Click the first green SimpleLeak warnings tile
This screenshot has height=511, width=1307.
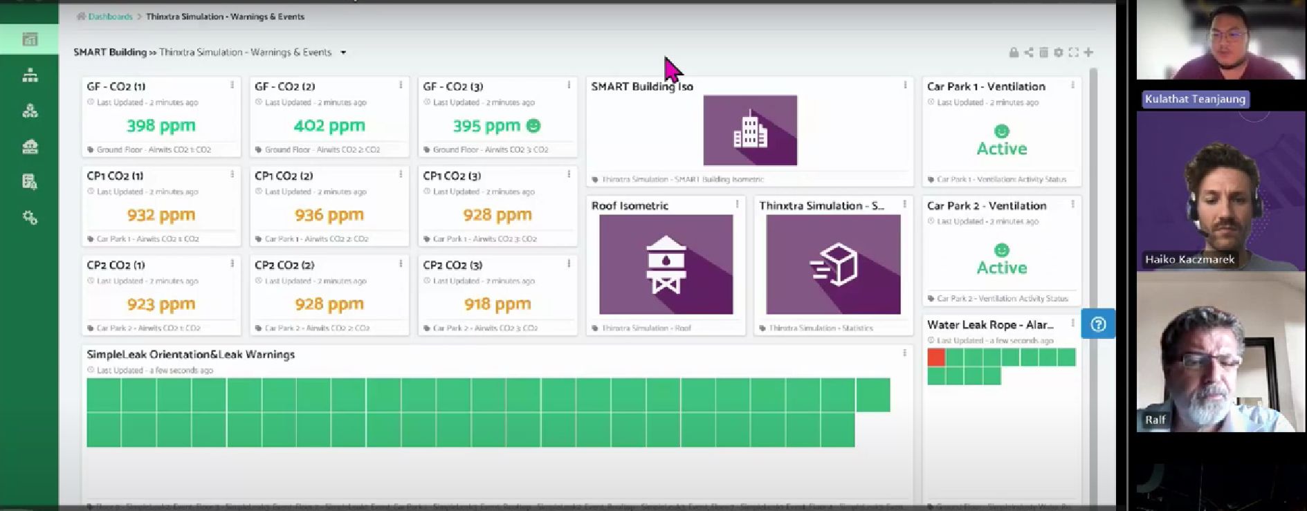(x=104, y=395)
